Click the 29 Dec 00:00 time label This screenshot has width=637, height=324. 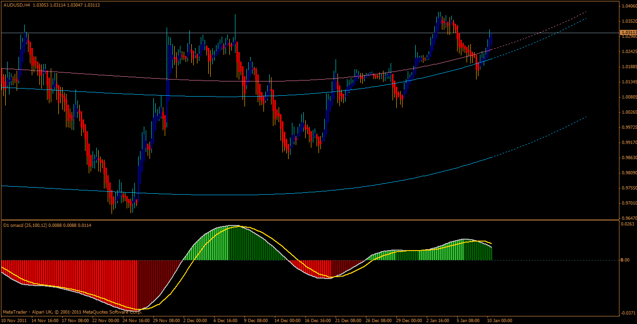tap(409, 321)
